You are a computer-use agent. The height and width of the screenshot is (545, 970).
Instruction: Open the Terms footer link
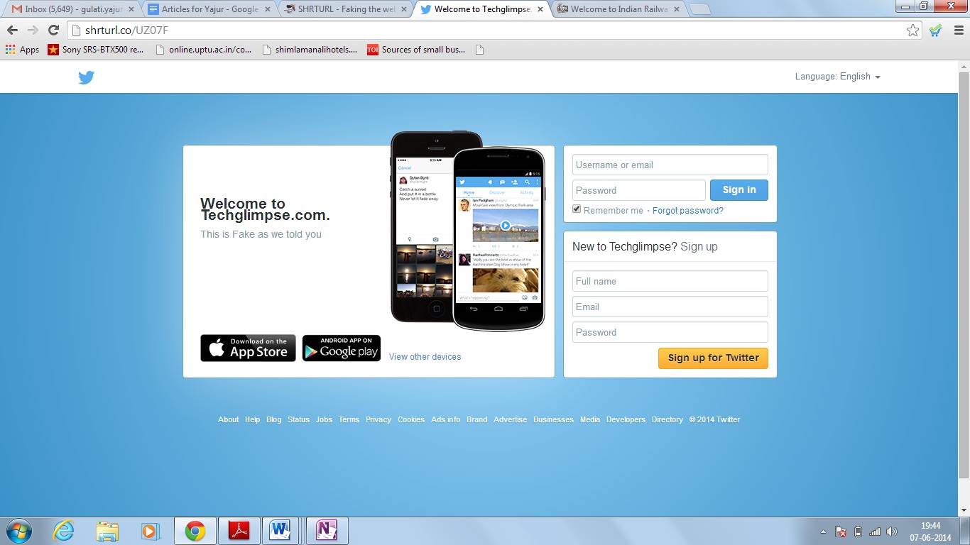[349, 419]
